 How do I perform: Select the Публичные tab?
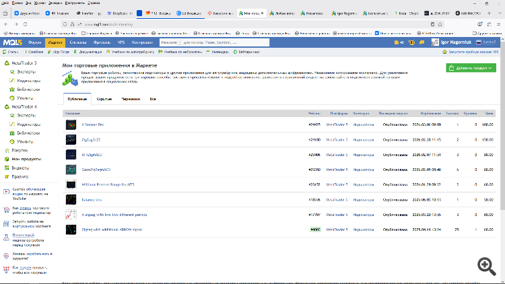pos(77,99)
